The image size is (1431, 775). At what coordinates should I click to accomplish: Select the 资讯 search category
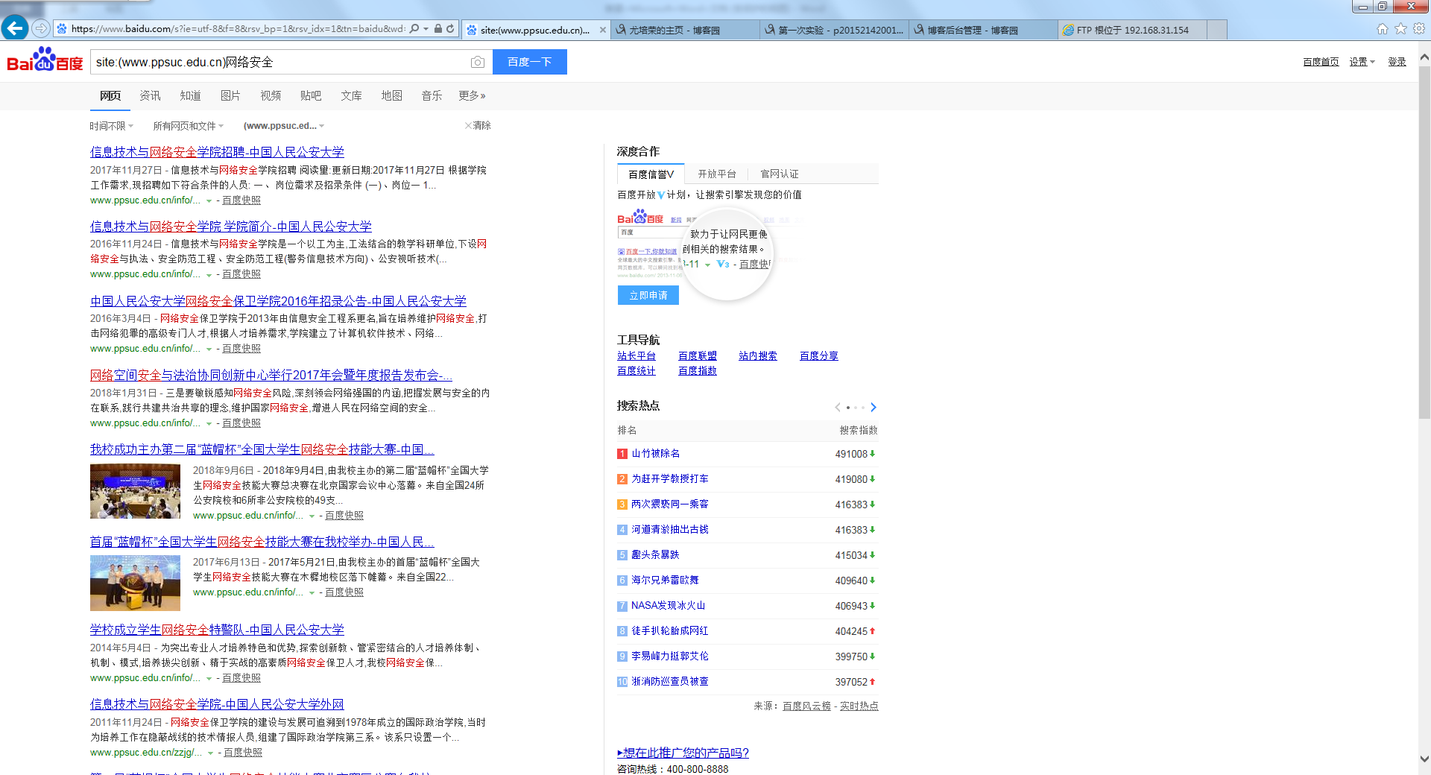coord(150,95)
